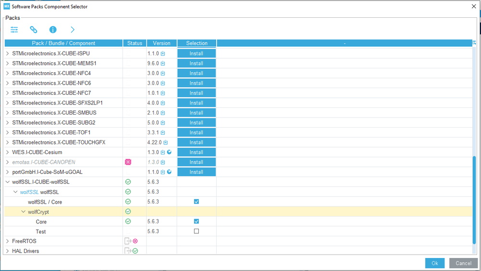Expand the side panel with the arrow icon

(72, 30)
